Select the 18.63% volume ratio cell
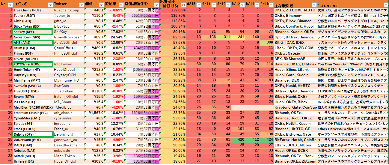Screen dimensions: 389x165 (x=173, y=161)
